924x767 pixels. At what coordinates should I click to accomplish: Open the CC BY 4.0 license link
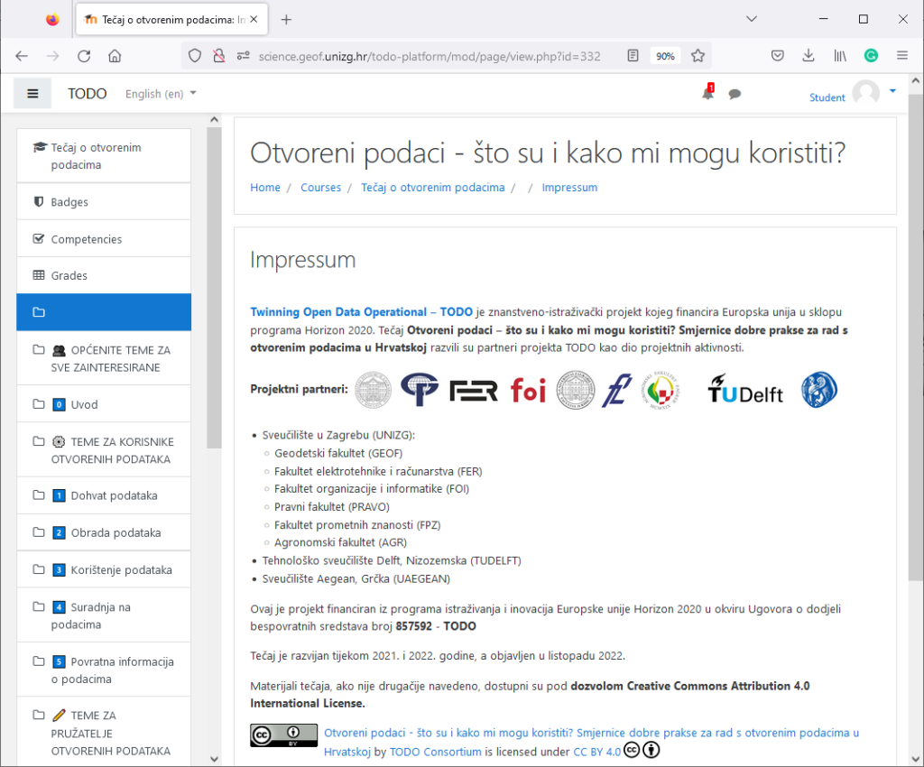pos(596,752)
